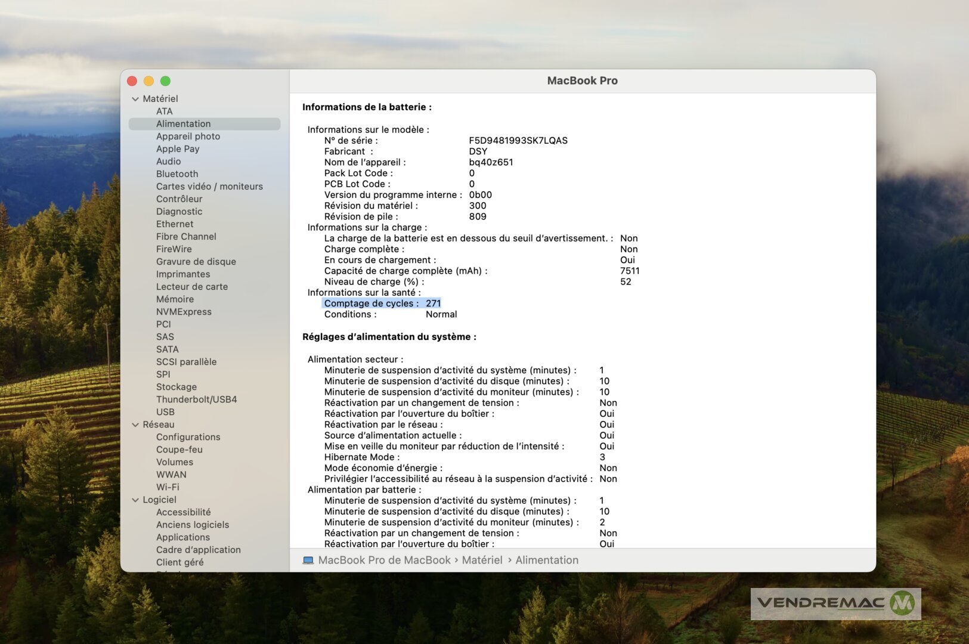Click the laptop icon in path bar
The height and width of the screenshot is (644, 969).
tap(308, 561)
